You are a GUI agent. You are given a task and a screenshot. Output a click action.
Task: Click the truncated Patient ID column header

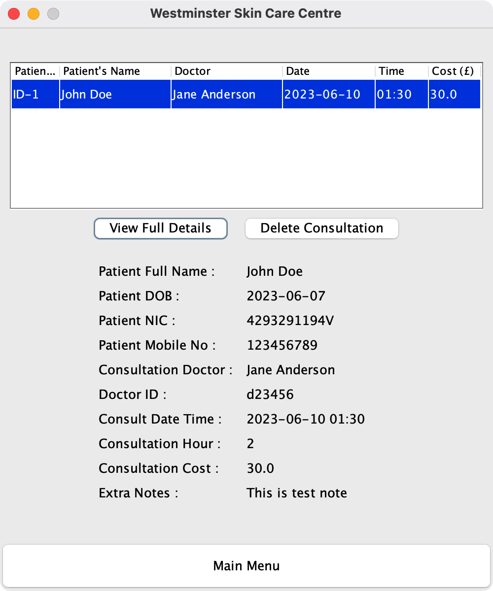tap(35, 71)
